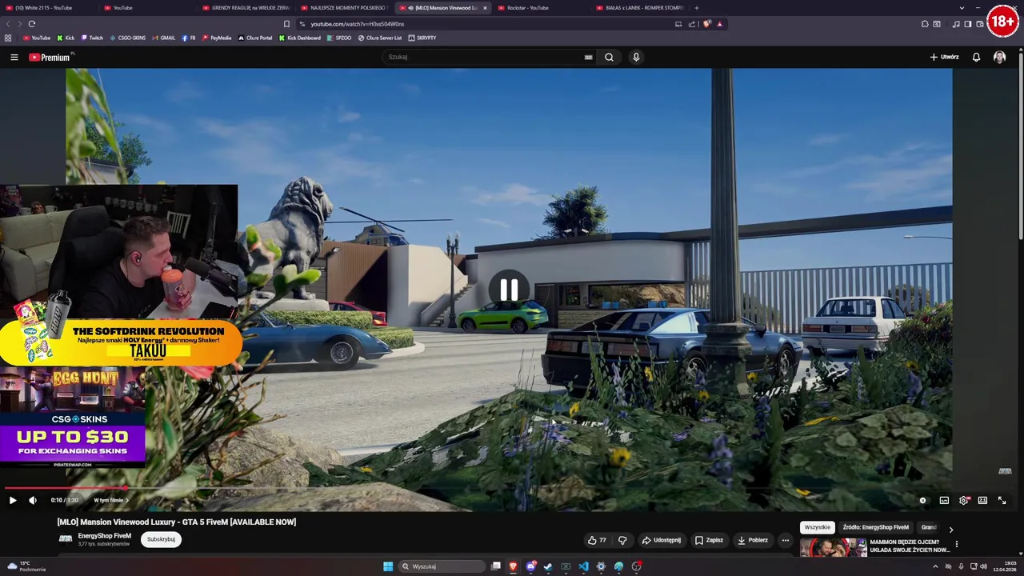Expand 'W tym filmie' chapter chevron

[x=126, y=500]
